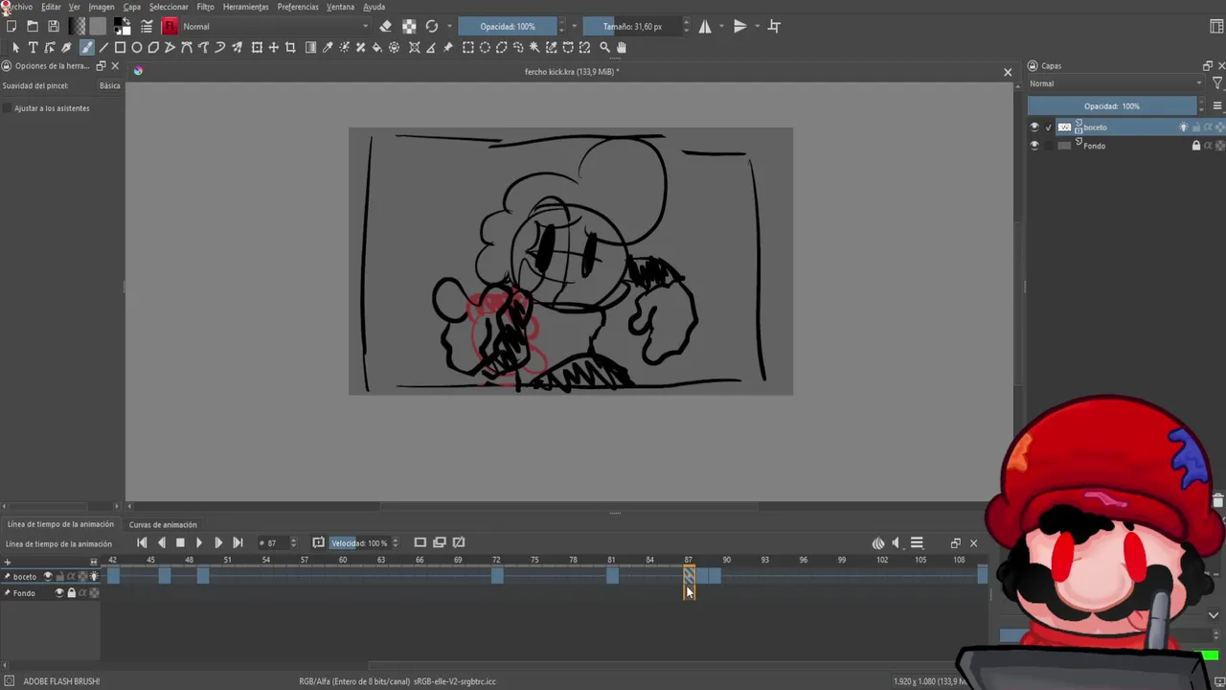The width and height of the screenshot is (1226, 690).
Task: Toggle boceto visibility eye in timeline
Action: pos(48,576)
